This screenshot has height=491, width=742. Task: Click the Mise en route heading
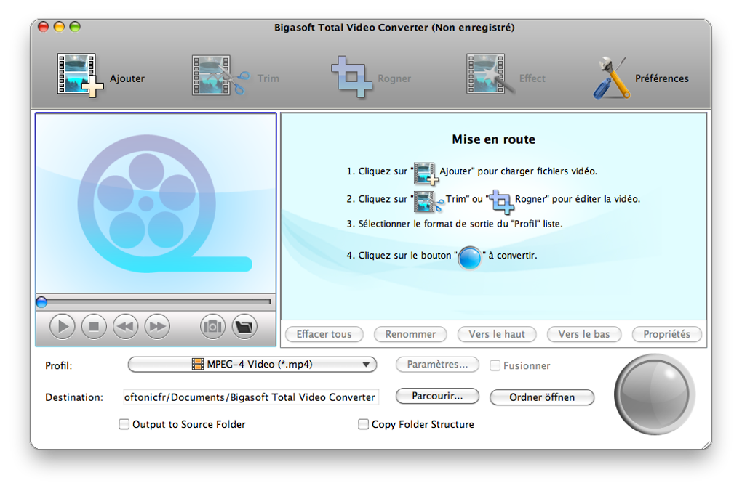pyautogui.click(x=493, y=139)
